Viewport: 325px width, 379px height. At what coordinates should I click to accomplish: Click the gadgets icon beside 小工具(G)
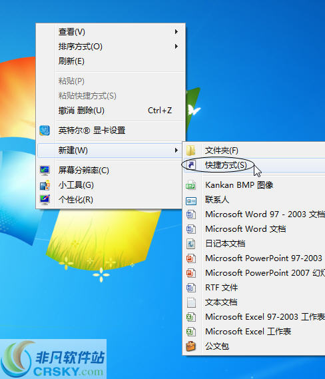[45, 185]
